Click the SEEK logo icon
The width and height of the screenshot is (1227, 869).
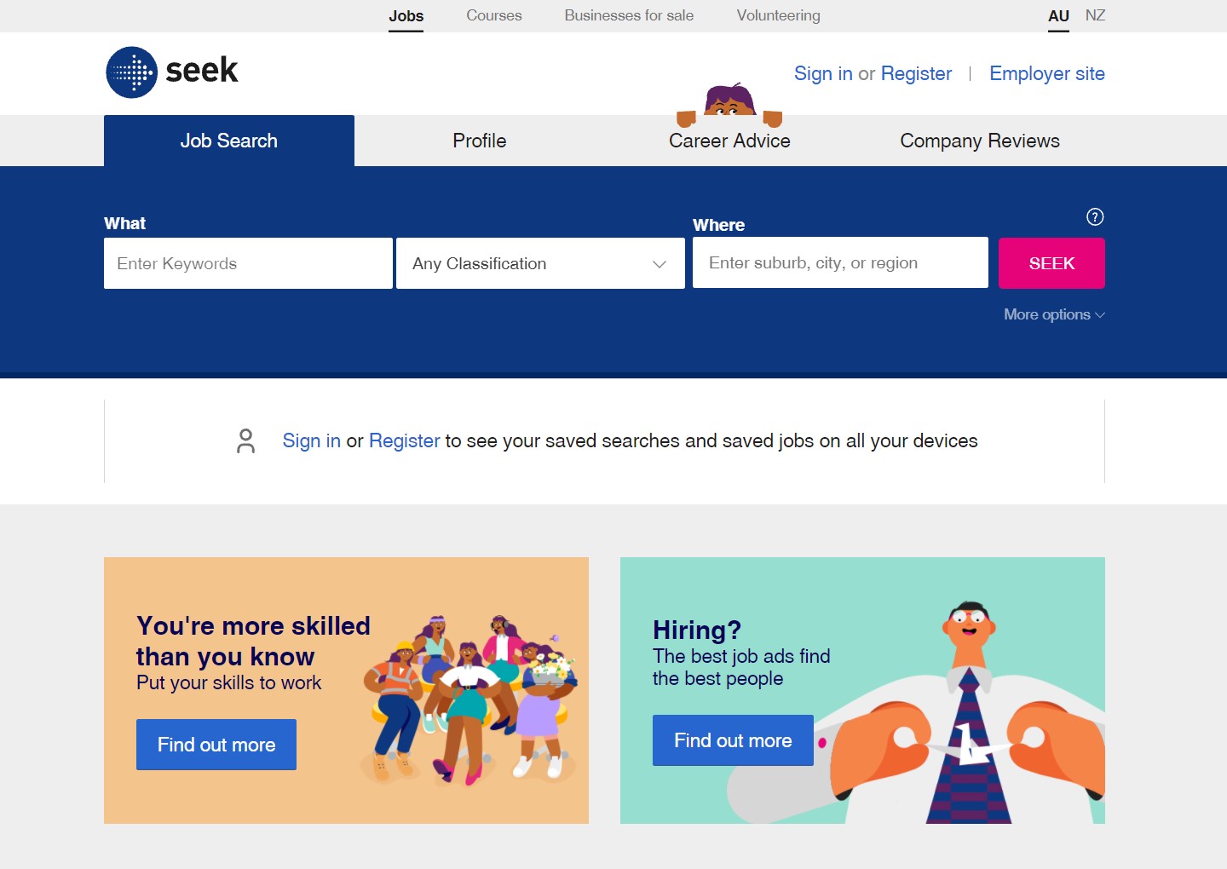click(x=132, y=72)
